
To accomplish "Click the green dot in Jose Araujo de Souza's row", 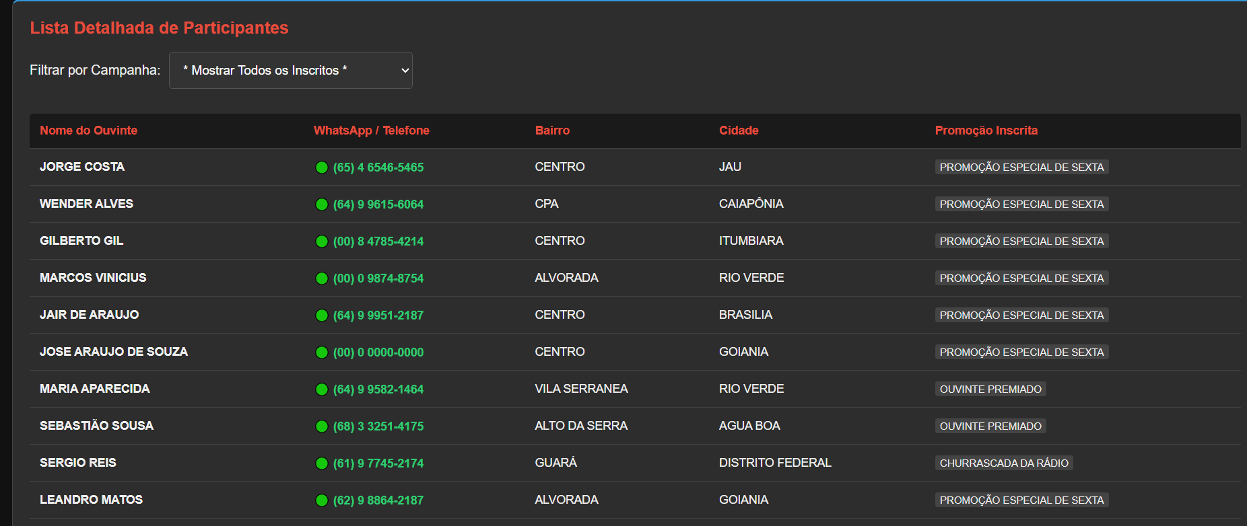I will point(322,352).
